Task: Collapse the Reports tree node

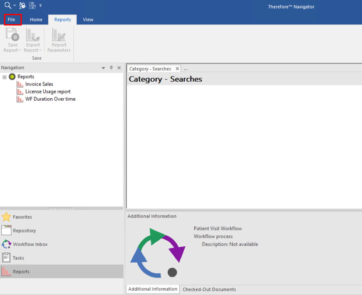Action: pos(4,76)
